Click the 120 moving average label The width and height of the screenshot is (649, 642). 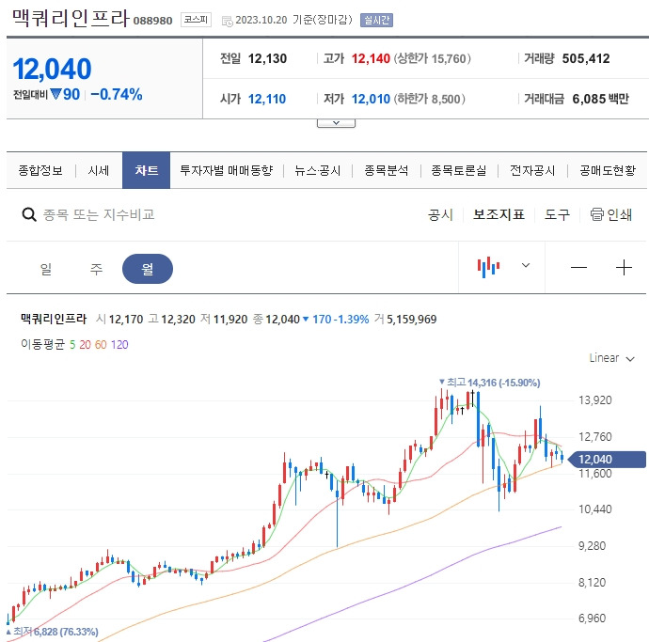pos(119,345)
